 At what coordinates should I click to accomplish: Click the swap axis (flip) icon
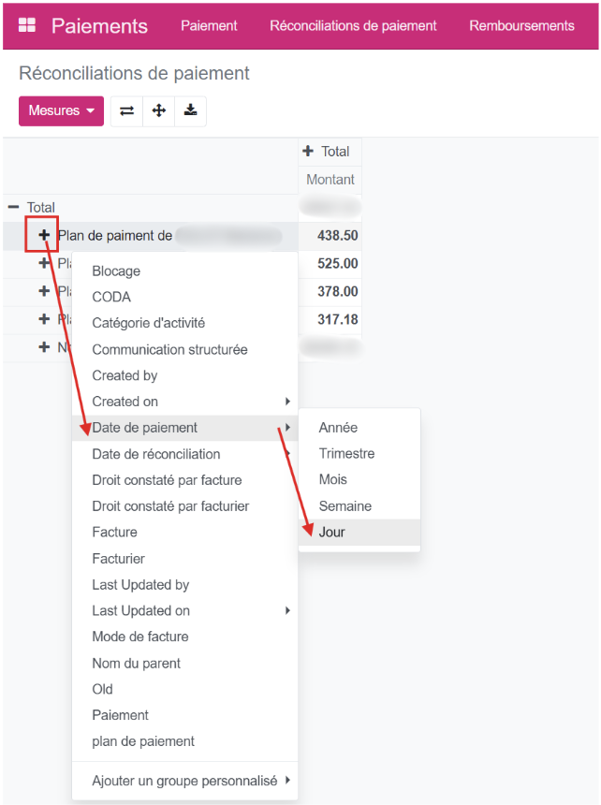[x=127, y=110]
